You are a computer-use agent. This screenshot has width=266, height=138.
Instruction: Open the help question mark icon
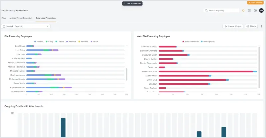(255, 10)
